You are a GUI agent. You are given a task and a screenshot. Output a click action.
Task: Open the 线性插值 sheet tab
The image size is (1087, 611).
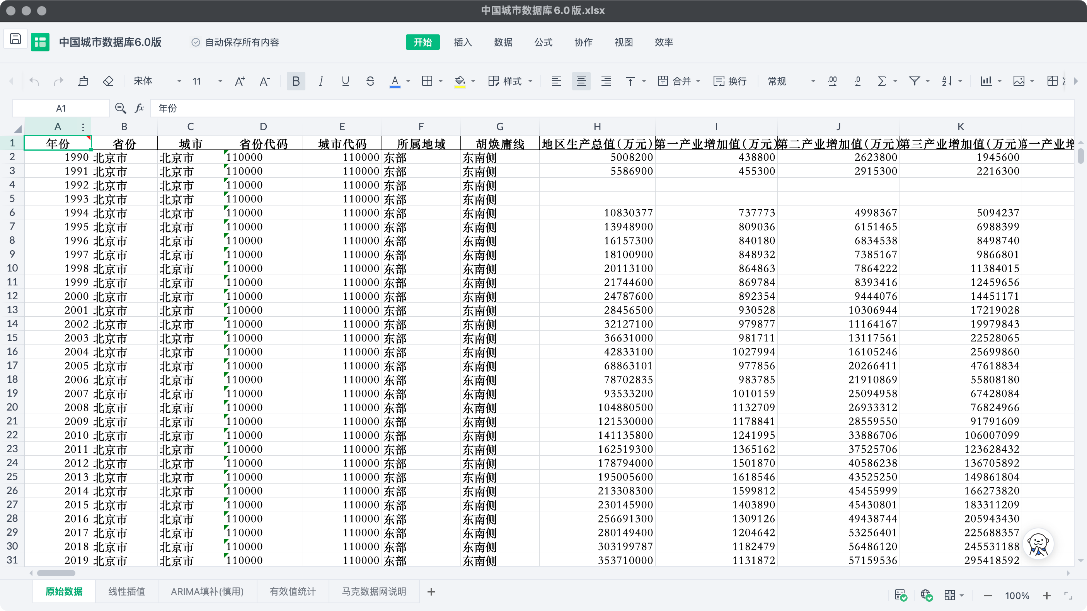pos(126,591)
